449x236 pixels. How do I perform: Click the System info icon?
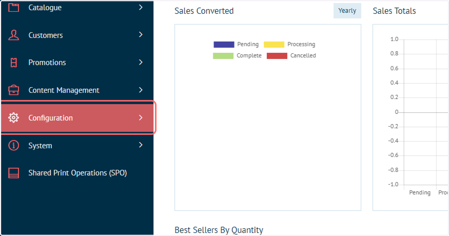point(14,145)
